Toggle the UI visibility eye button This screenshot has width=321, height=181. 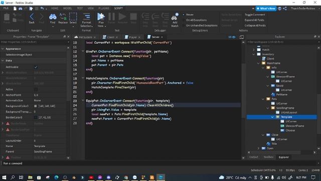click(x=232, y=37)
